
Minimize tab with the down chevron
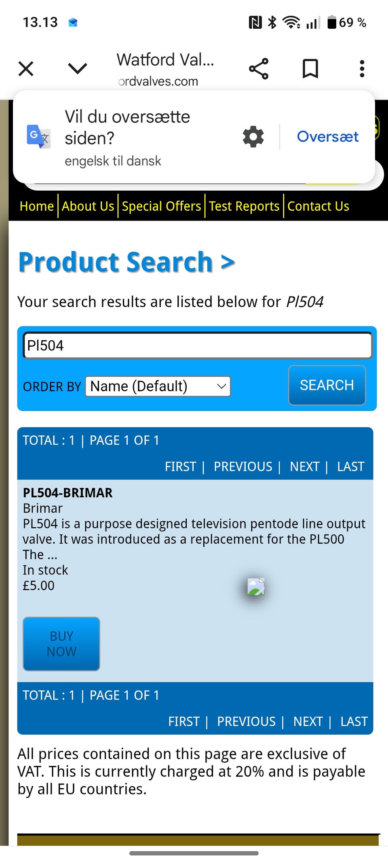point(78,69)
